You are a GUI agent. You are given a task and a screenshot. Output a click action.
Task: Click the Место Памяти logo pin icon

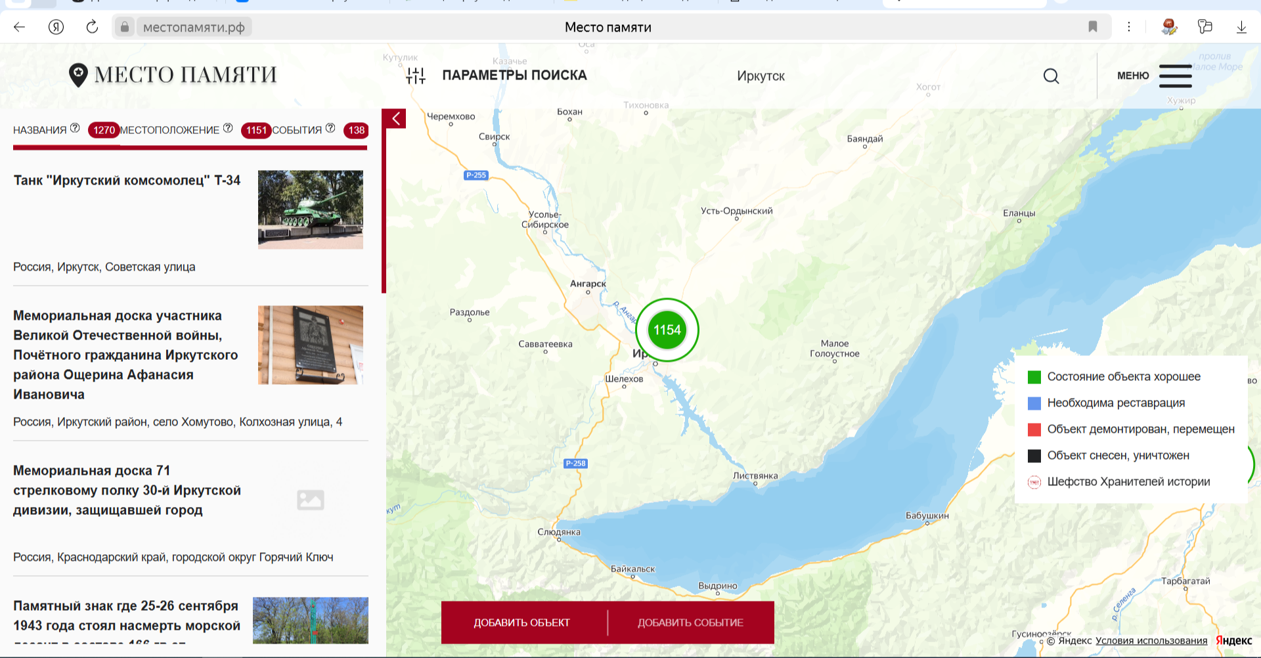pos(78,76)
